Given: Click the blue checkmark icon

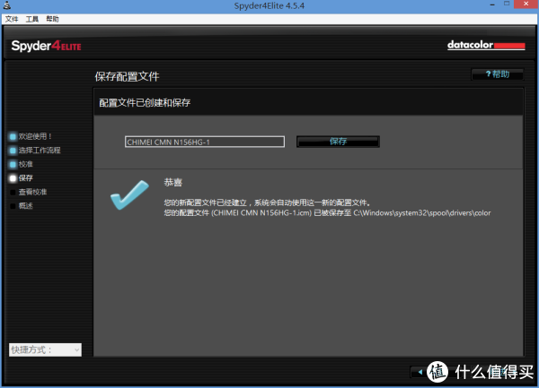Looking at the screenshot, I should click(x=129, y=194).
